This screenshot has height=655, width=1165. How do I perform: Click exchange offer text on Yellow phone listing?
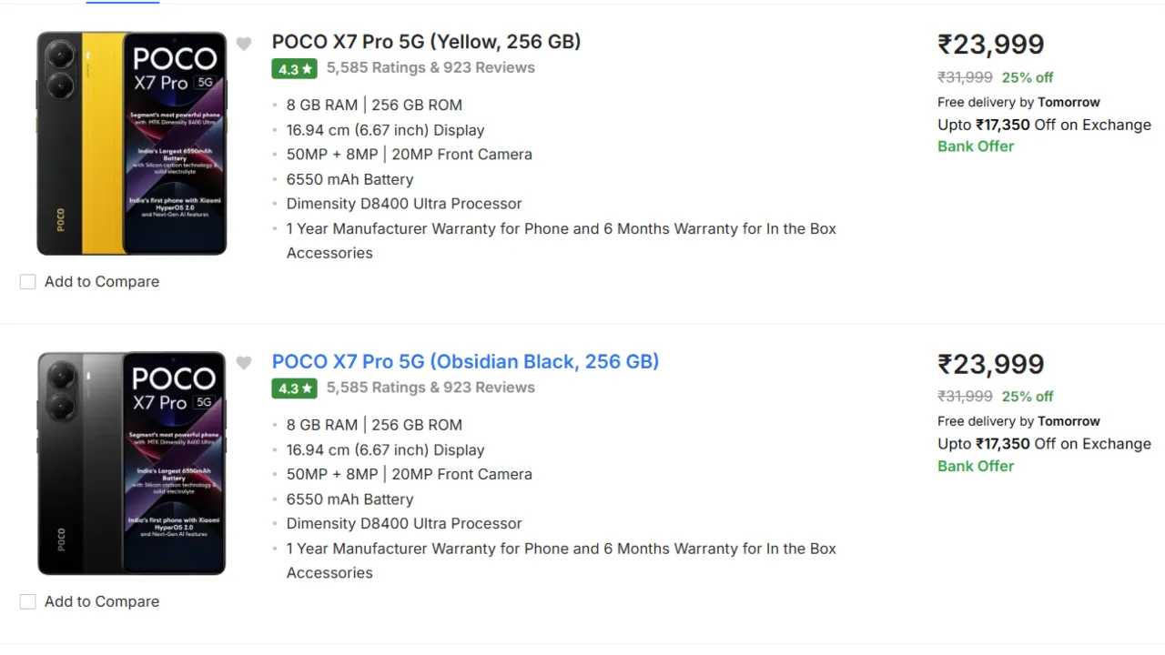pyautogui.click(x=1044, y=125)
